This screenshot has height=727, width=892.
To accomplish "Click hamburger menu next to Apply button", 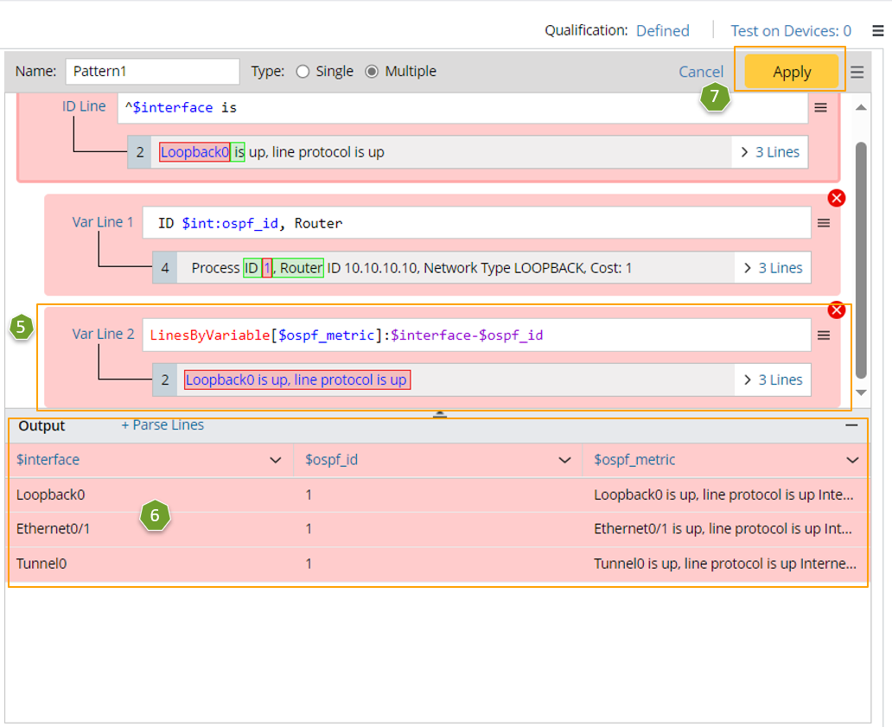I will (857, 73).
